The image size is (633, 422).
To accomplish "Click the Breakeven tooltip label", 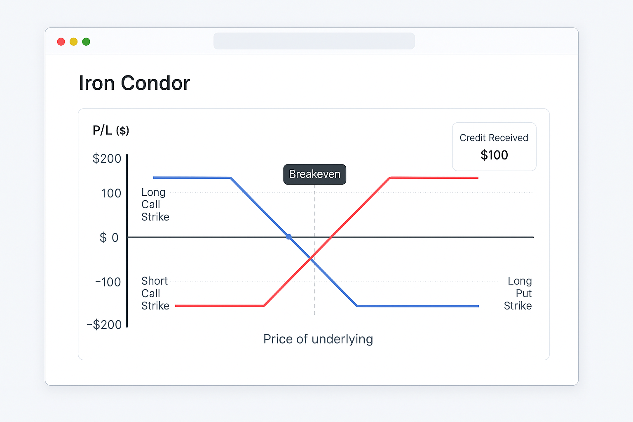I will coord(315,174).
